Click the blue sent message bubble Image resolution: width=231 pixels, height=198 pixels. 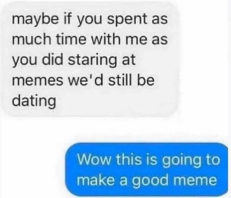(147, 169)
